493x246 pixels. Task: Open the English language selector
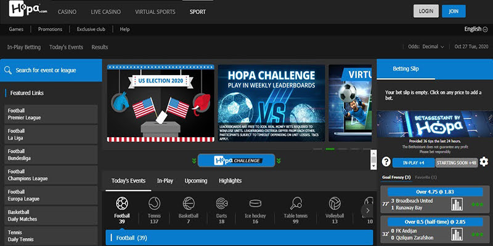477,29
